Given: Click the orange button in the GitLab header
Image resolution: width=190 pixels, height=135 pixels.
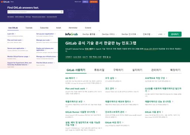Looking at the screenshot, I should coord(94,2).
